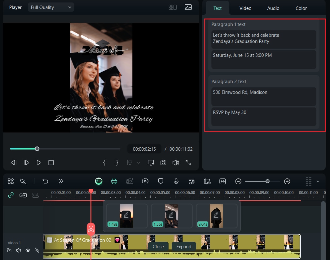The width and height of the screenshot is (330, 260).
Task: Click the Video 1 track effects icon
Action: pyautogui.click(x=37, y=250)
